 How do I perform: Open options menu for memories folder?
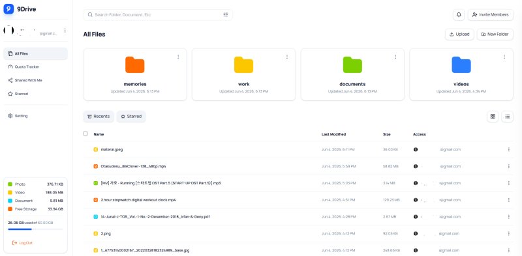(x=178, y=57)
